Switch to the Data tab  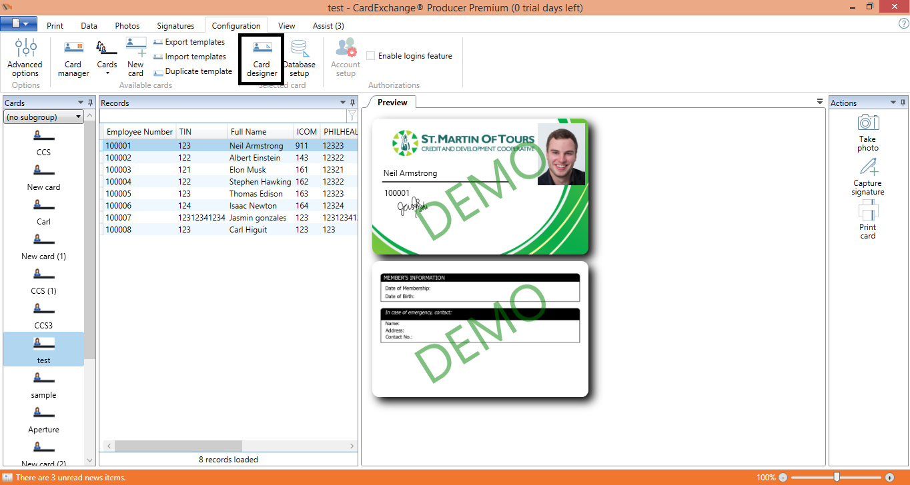coord(89,26)
